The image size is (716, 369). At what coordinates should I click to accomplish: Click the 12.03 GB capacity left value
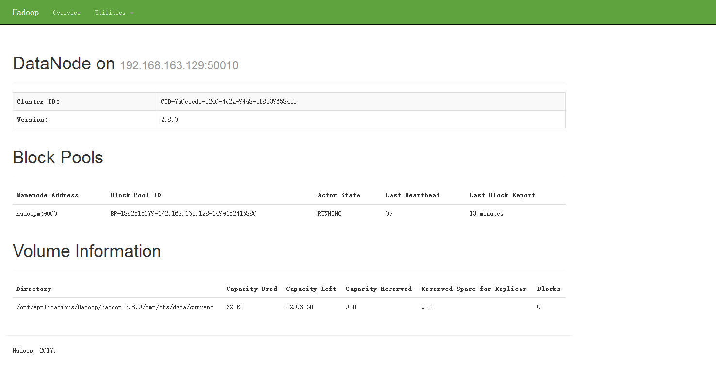300,307
